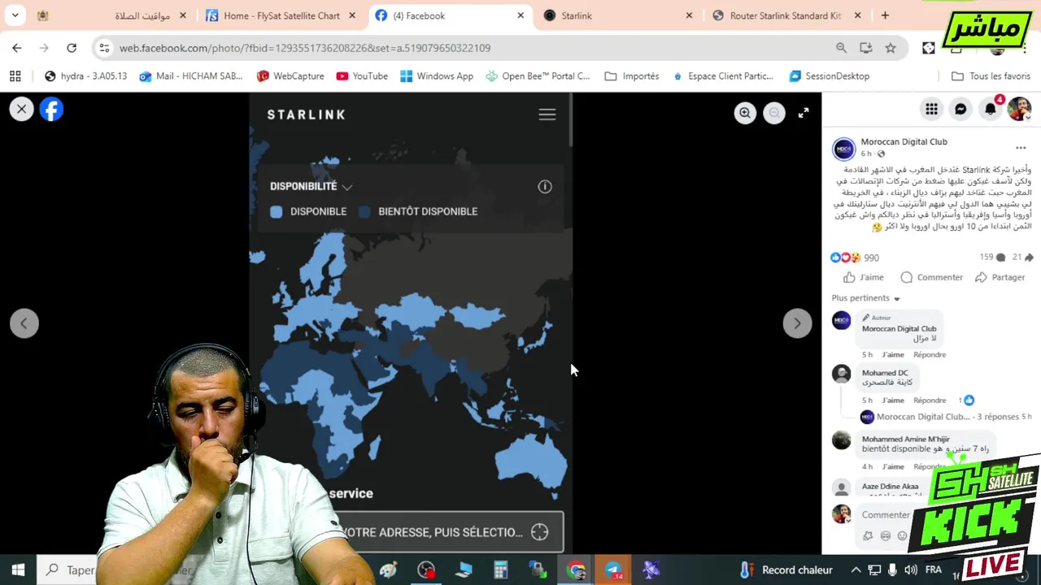Viewport: 1041px width, 585px height.
Task: Go to the next photo
Action: pos(797,323)
